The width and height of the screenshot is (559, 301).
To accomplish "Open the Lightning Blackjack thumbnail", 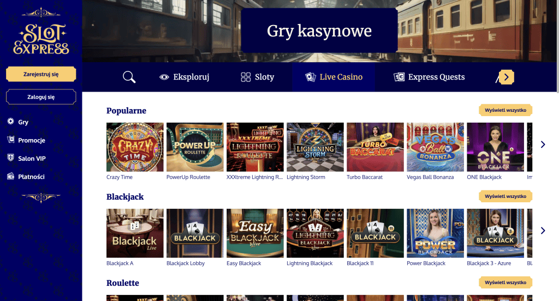I will 315,233.
